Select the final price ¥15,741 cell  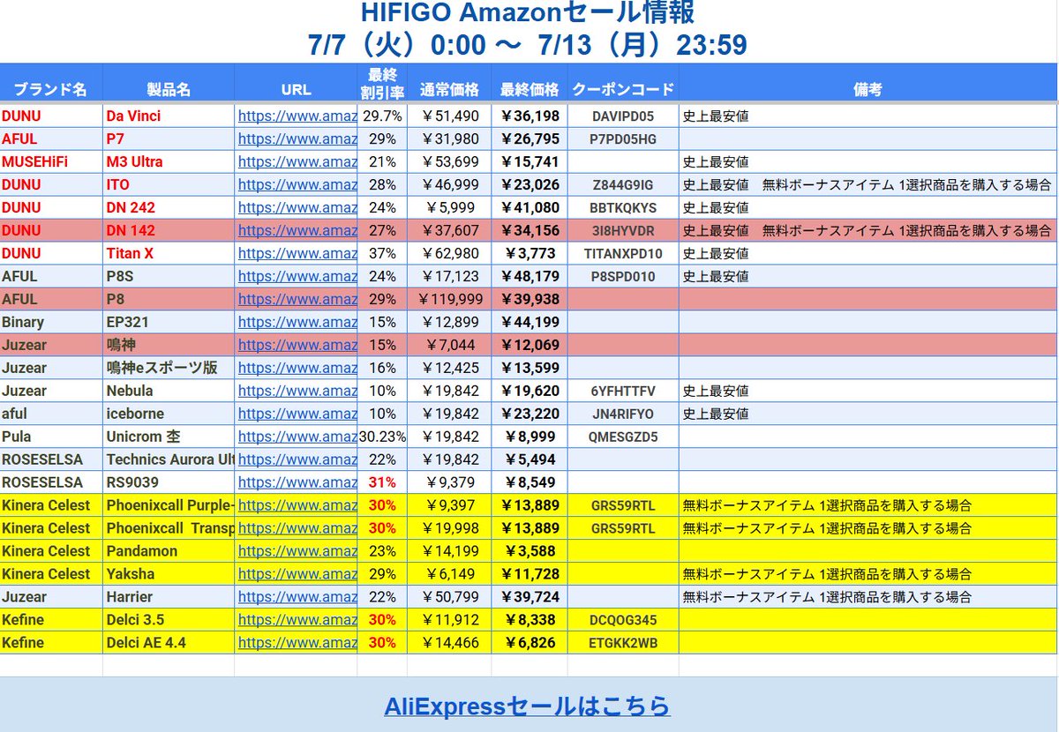[x=529, y=161]
